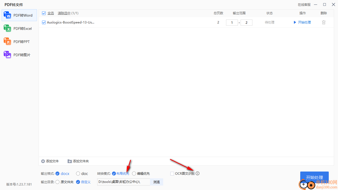Click the 清除选中 link

tap(64, 13)
